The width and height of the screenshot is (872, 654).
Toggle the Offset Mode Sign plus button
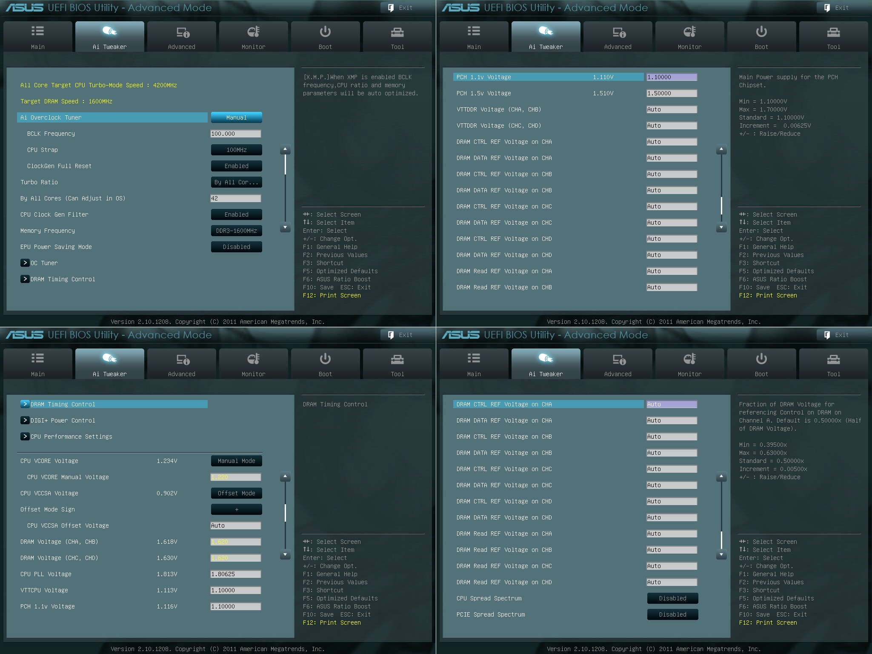236,509
